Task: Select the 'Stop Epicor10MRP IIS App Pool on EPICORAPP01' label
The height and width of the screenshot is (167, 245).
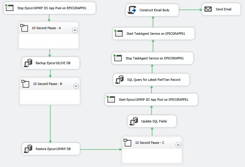Action: (52, 8)
